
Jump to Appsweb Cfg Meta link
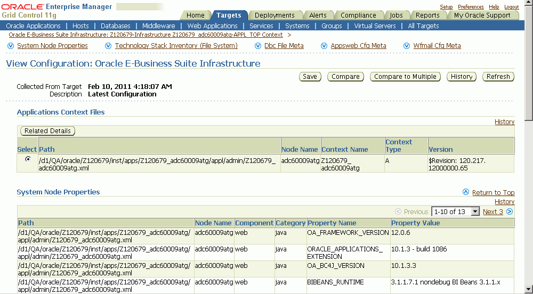(358, 45)
